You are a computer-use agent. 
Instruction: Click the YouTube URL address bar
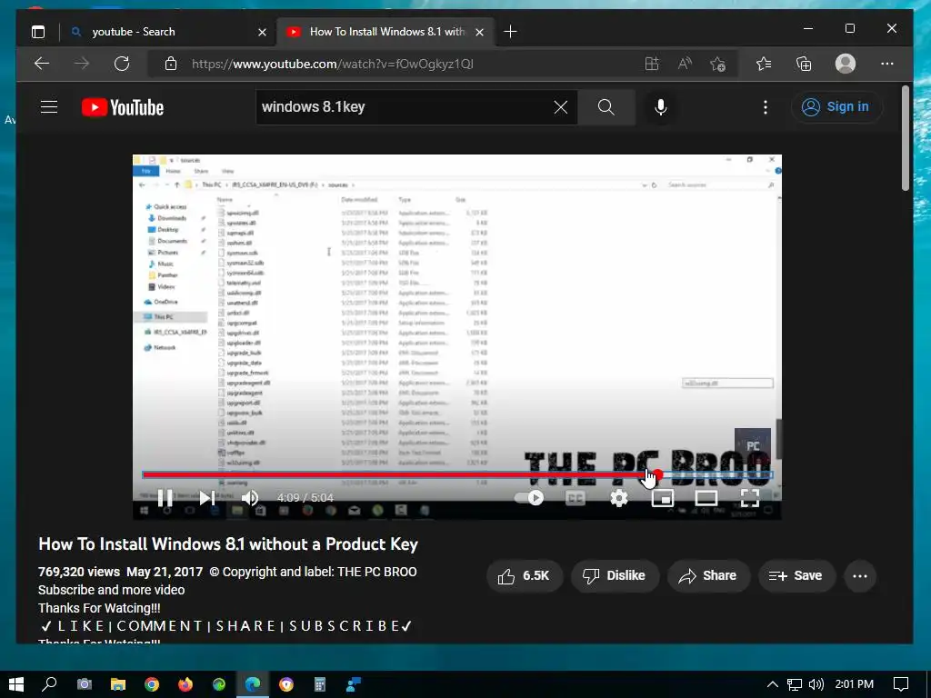[333, 65]
